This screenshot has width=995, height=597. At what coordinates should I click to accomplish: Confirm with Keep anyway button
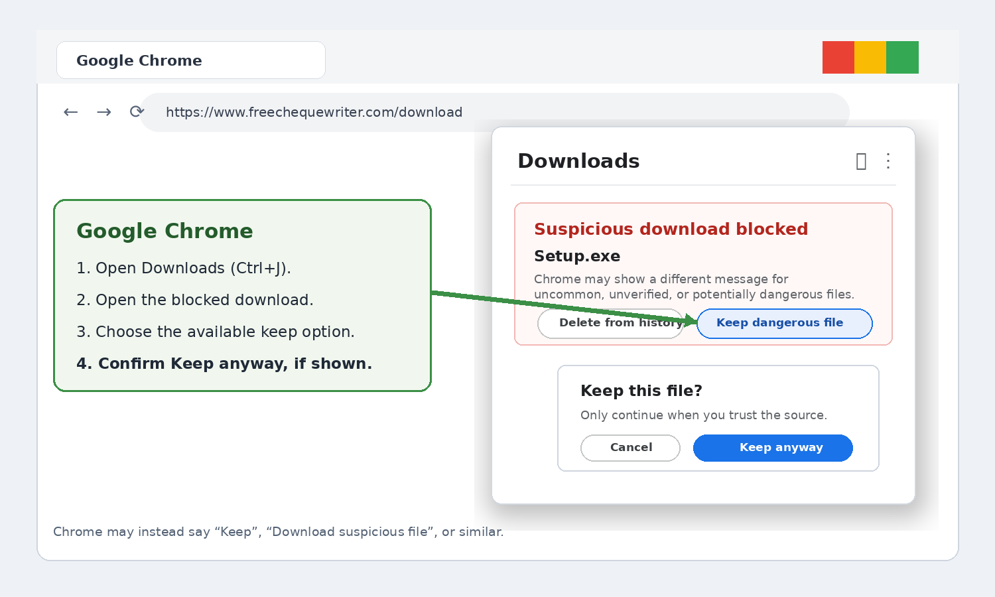[773, 448]
